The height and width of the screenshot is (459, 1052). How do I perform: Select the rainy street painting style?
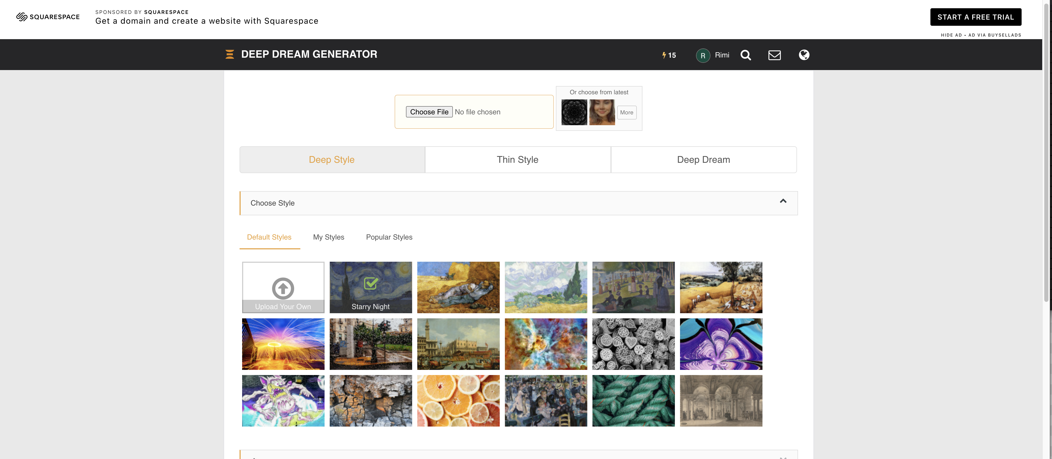coord(370,344)
